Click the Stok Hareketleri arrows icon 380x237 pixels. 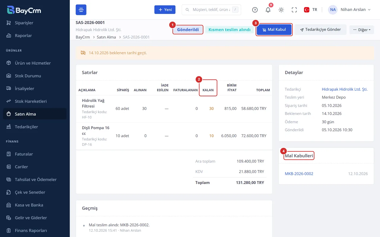pos(9,101)
